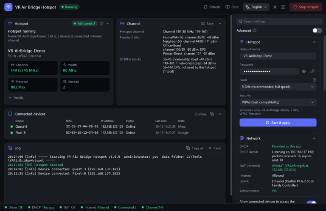This screenshot has height=211, width=326.
Task: Click the Stop hotspot button
Action: [x=306, y=7]
